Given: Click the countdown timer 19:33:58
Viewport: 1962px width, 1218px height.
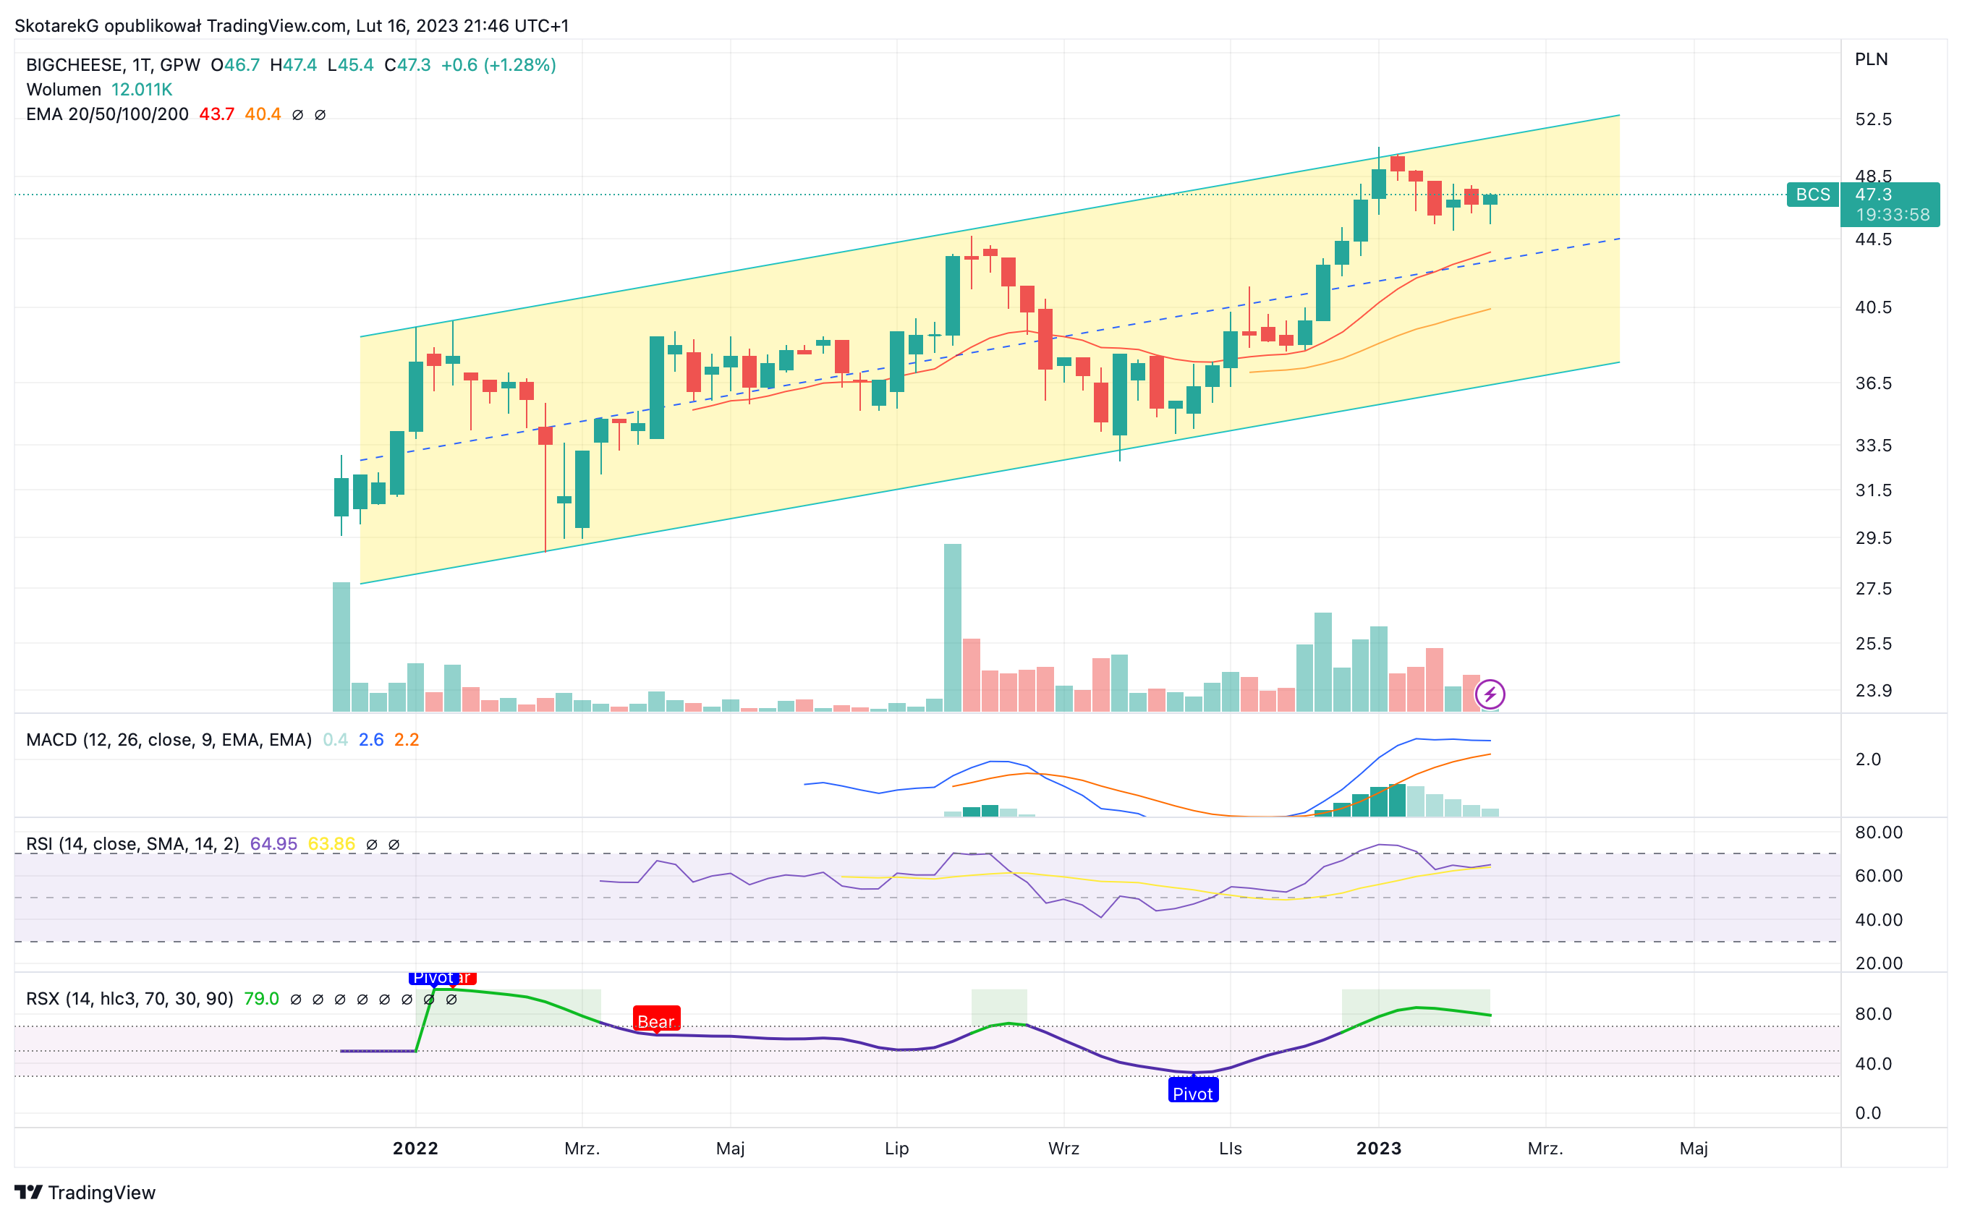Looking at the screenshot, I should (x=1893, y=215).
